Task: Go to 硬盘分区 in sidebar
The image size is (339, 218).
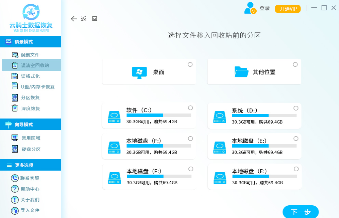Action: (31, 149)
